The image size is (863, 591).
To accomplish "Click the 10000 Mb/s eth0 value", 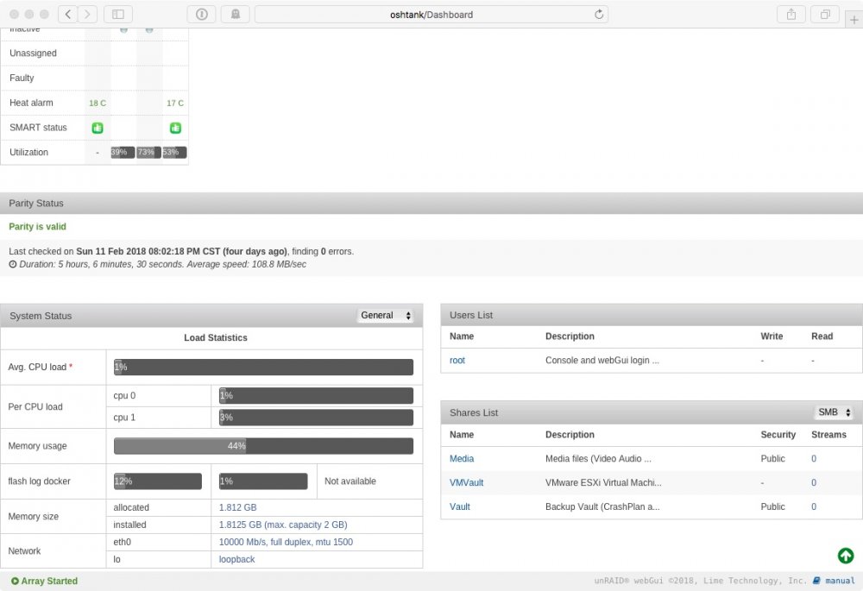I will point(286,542).
